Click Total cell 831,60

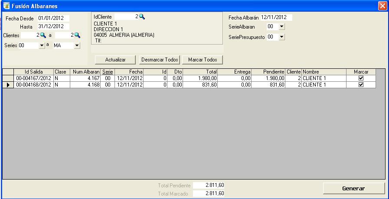(x=200, y=85)
